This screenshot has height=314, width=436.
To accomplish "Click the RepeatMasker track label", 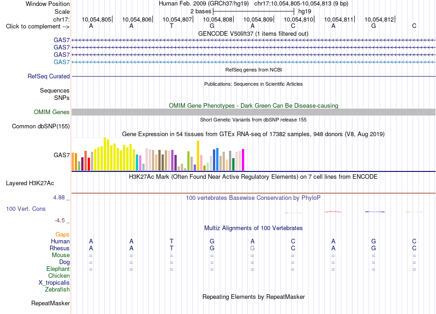I will click(50, 303).
